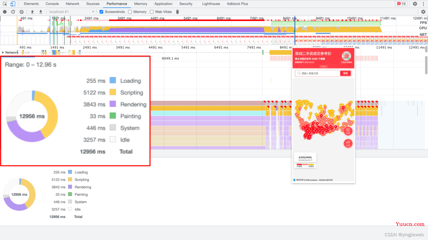Click the reload and profile icon
Image resolution: width=428 pixels, height=240 pixels.
13,12
